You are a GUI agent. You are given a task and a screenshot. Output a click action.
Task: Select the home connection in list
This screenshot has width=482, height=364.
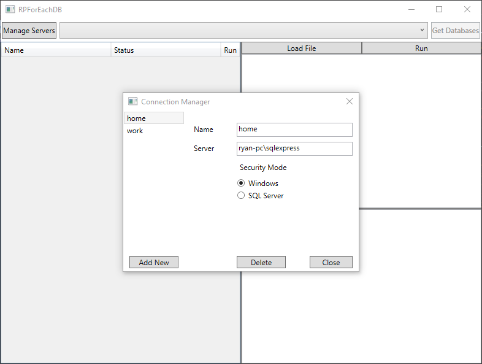coord(154,118)
